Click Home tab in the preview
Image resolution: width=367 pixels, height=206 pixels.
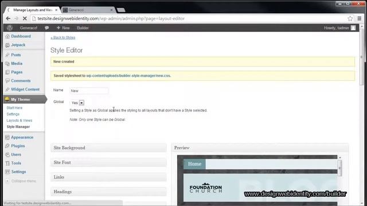[x=194, y=164]
